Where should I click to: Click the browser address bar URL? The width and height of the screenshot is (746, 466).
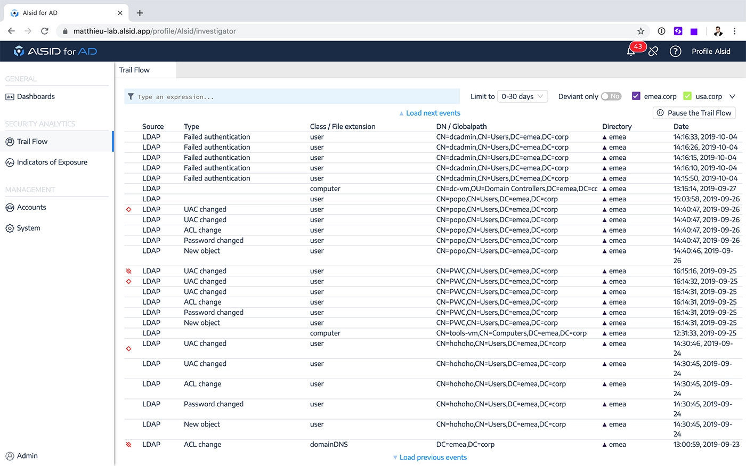155,31
